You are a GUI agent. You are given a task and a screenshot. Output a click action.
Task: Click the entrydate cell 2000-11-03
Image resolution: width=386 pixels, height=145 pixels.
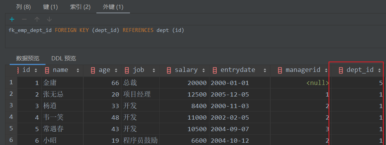[239, 106]
